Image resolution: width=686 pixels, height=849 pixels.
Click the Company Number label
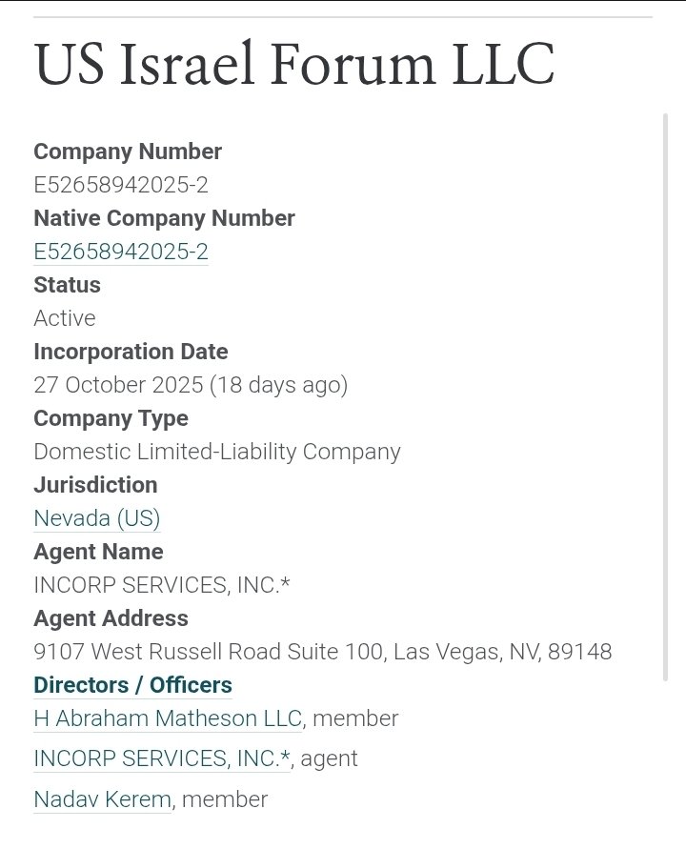pyautogui.click(x=128, y=152)
